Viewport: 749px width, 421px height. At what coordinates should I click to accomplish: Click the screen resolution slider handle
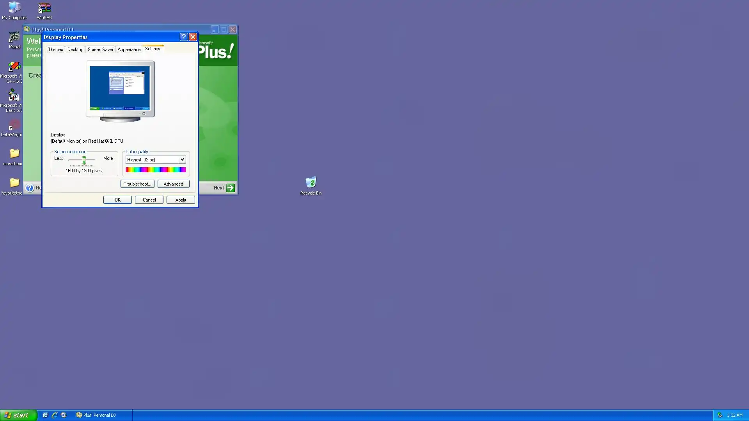coord(84,161)
